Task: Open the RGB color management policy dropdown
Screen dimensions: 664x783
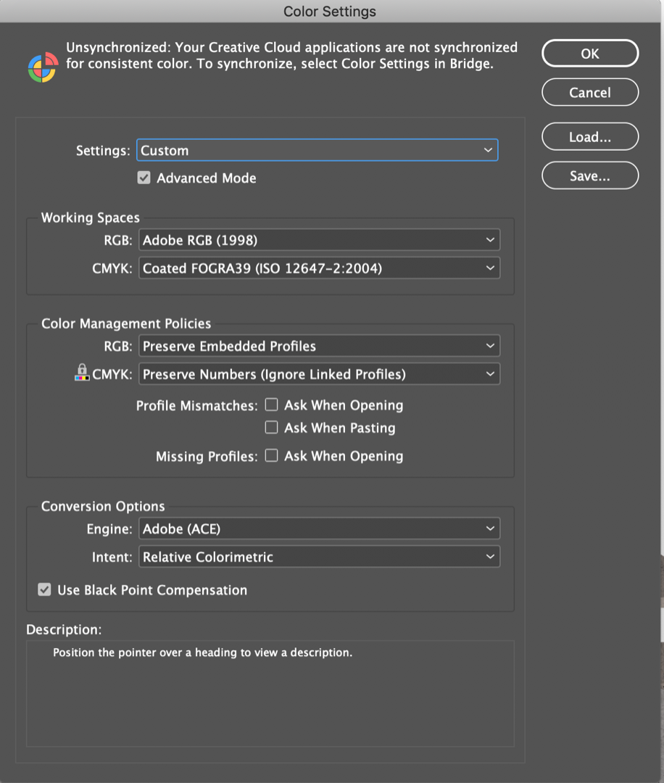Action: coord(319,346)
